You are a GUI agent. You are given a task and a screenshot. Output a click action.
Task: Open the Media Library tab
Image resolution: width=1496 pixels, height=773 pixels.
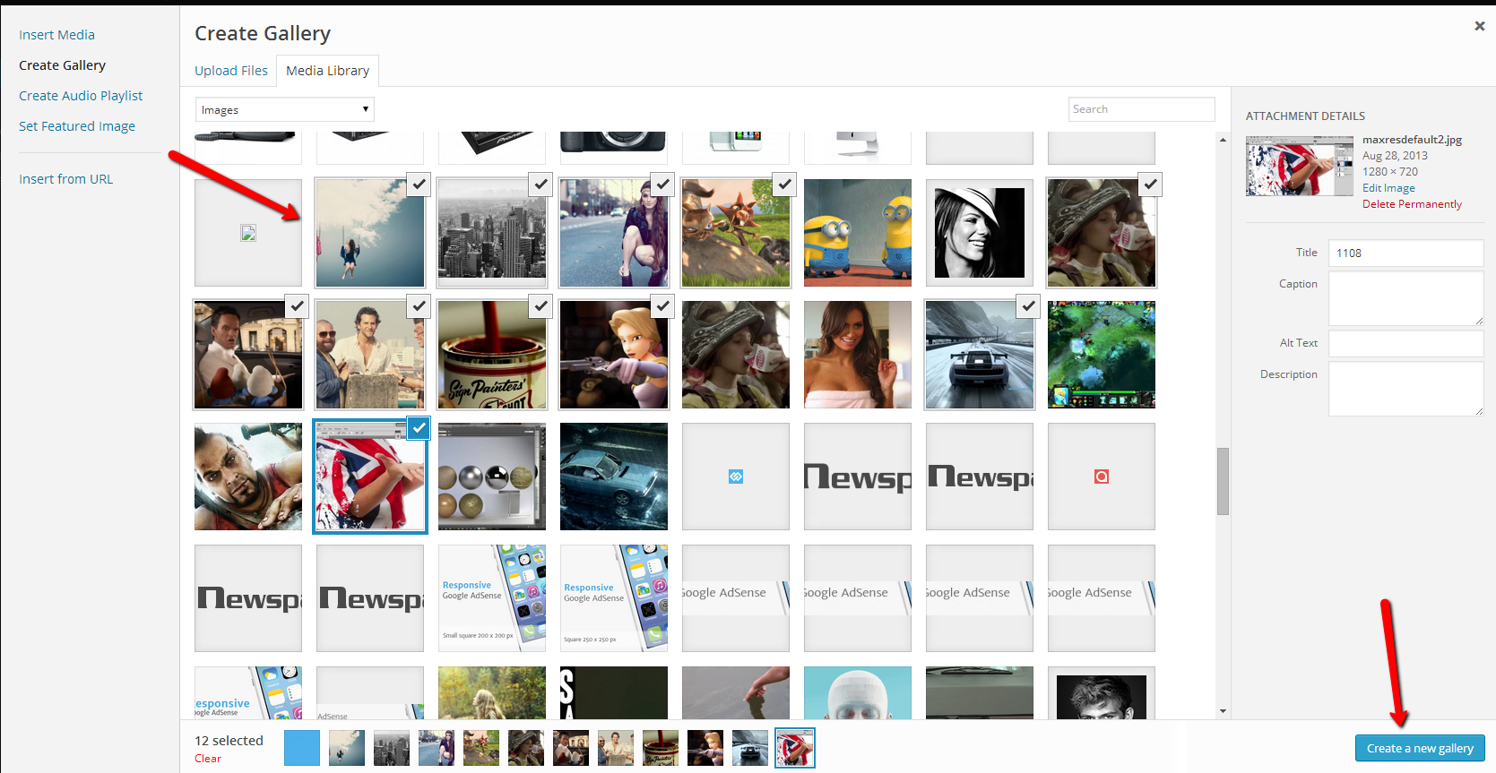click(327, 71)
